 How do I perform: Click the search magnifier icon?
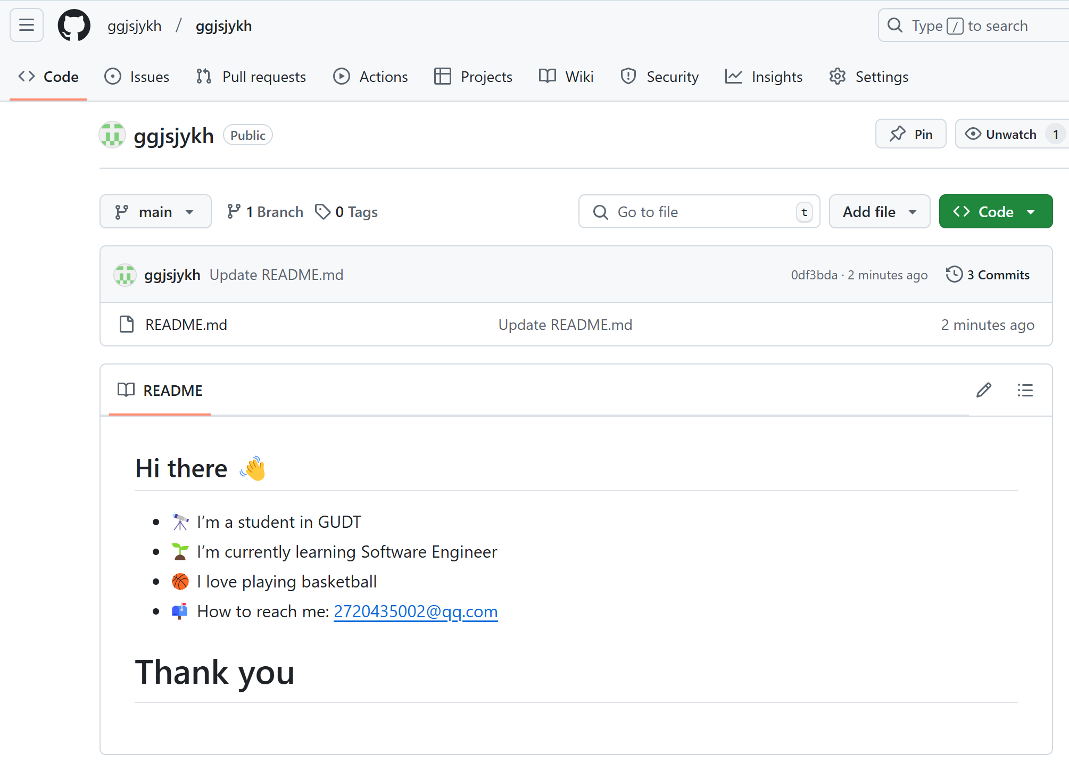(895, 26)
